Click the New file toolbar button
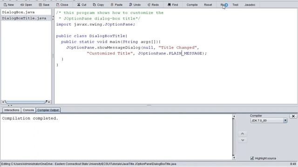The height and width of the screenshot is (167, 298). click(9, 5)
